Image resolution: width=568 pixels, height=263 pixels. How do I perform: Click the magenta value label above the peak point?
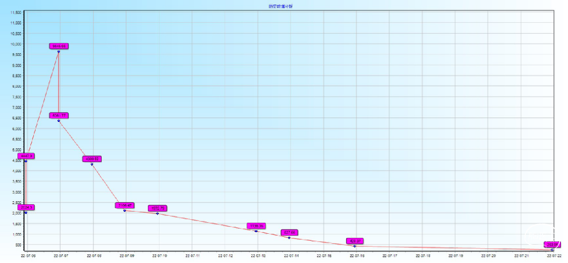coord(59,45)
